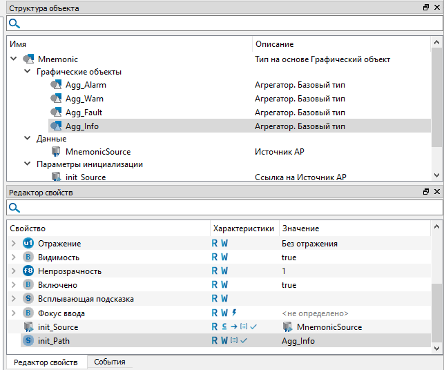
Task: Sort by the Характеристики column header
Action: click(244, 228)
